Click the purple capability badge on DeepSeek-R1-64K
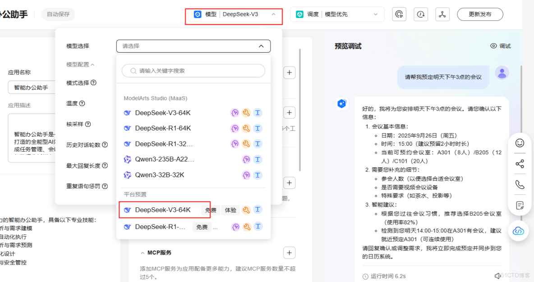The width and height of the screenshot is (534, 282). tap(235, 128)
